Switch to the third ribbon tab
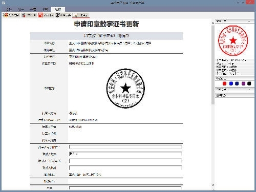The width and height of the screenshot is (256, 192). coord(33,9)
